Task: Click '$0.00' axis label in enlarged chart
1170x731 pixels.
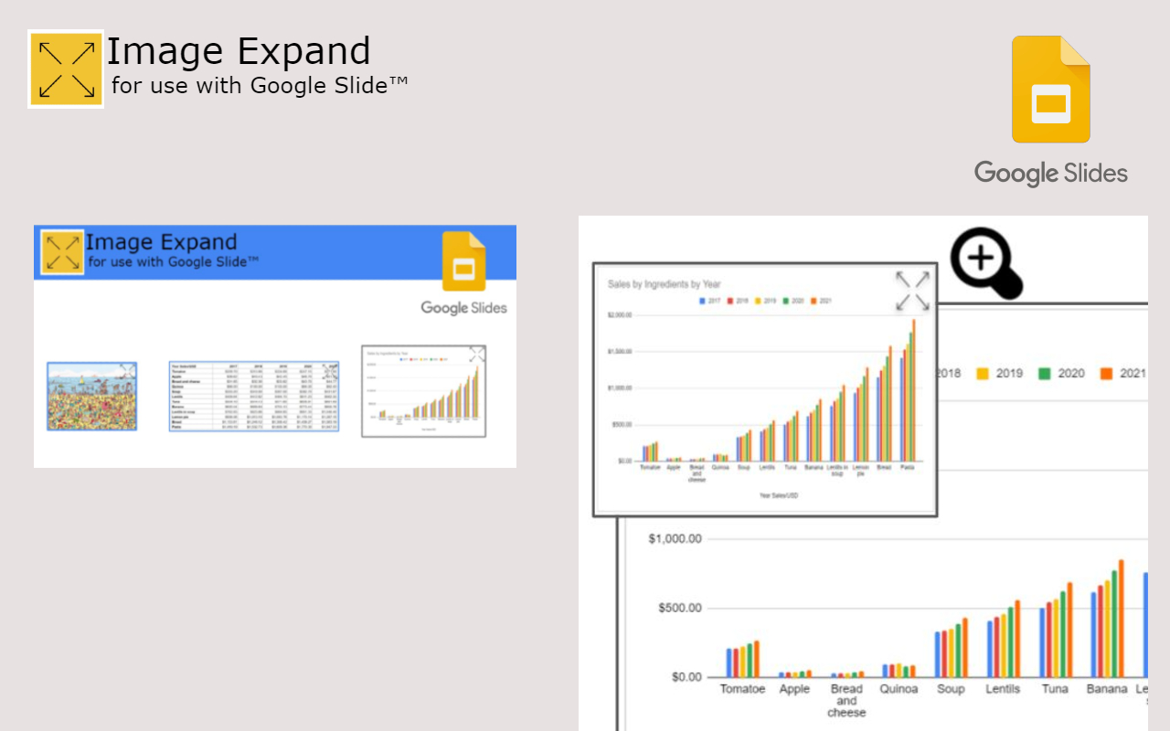Action: [x=686, y=677]
